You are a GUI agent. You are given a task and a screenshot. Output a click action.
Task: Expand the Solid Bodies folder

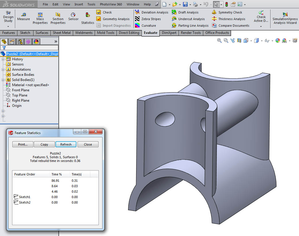[x=2, y=80]
